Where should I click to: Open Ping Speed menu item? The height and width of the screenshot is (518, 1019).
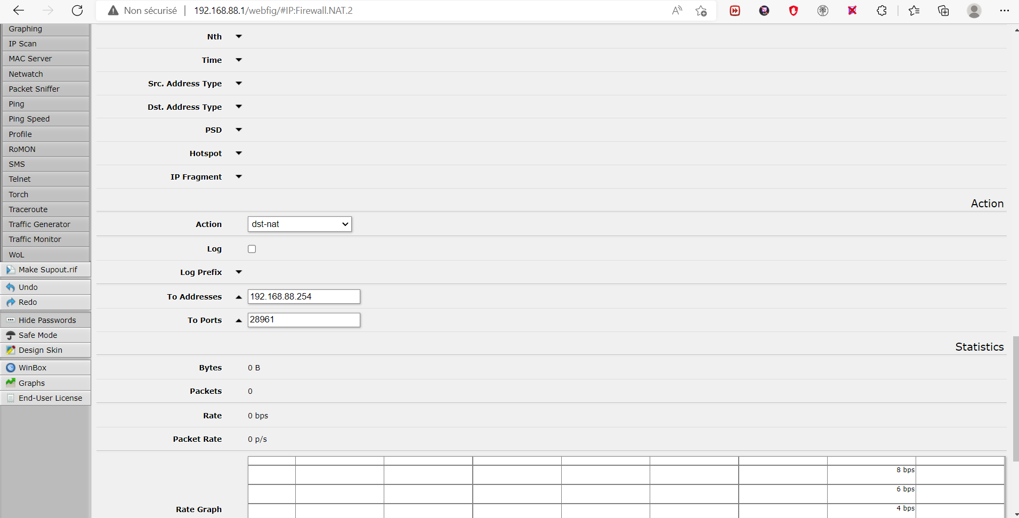click(45, 119)
